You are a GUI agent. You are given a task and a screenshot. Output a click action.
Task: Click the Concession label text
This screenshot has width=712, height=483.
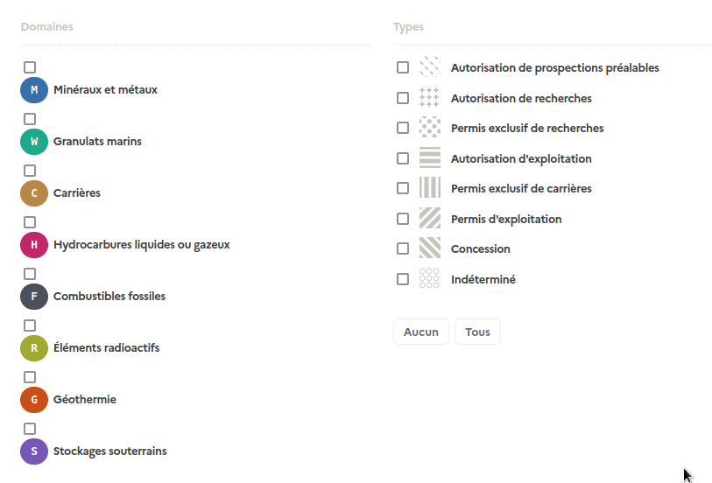coord(481,249)
